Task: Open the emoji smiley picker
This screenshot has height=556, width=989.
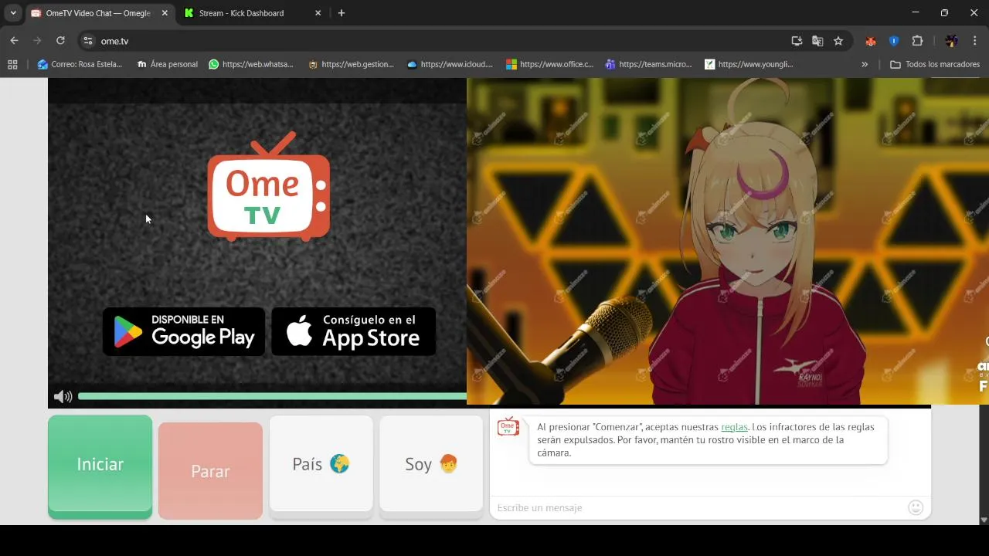Action: click(x=916, y=507)
